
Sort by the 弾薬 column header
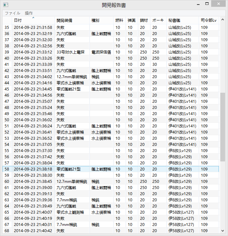(132, 20)
